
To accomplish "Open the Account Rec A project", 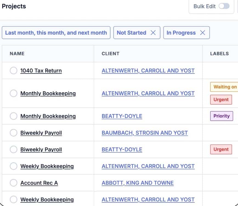I will (39, 183).
